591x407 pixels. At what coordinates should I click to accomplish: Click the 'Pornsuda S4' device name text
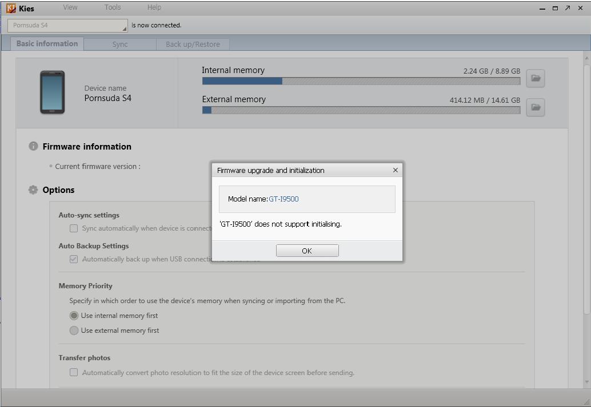[x=108, y=98]
